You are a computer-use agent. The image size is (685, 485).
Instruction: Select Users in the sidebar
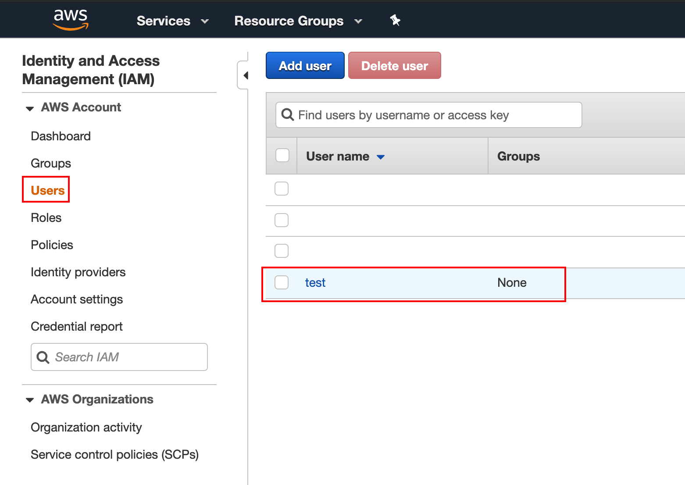(48, 191)
